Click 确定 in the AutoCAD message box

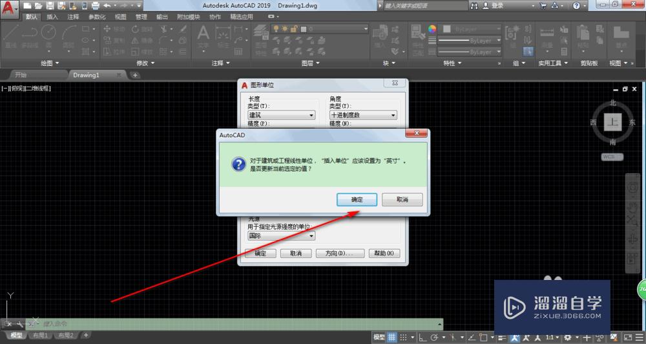pos(357,200)
